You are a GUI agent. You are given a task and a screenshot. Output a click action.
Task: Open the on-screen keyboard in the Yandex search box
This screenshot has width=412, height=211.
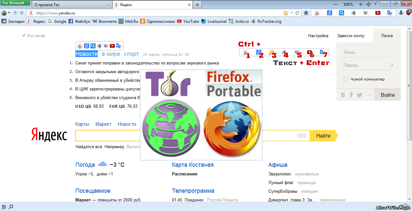[x=302, y=136]
